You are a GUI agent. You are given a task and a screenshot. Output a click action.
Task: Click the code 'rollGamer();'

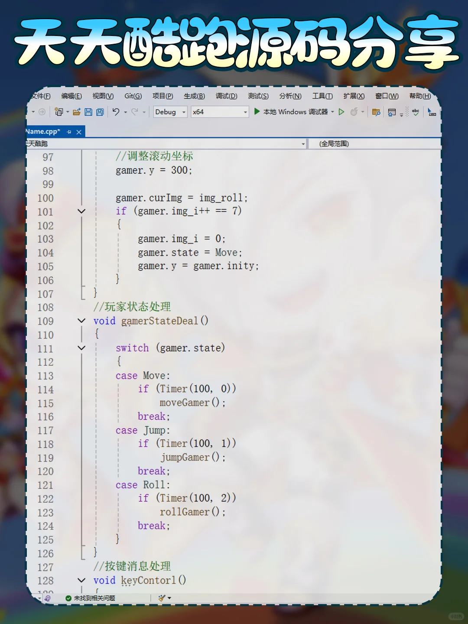point(193,512)
